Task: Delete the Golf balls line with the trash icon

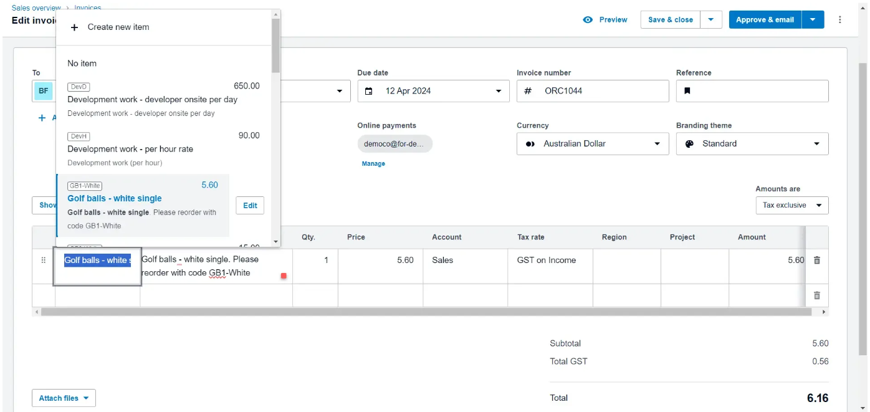Action: click(x=817, y=260)
